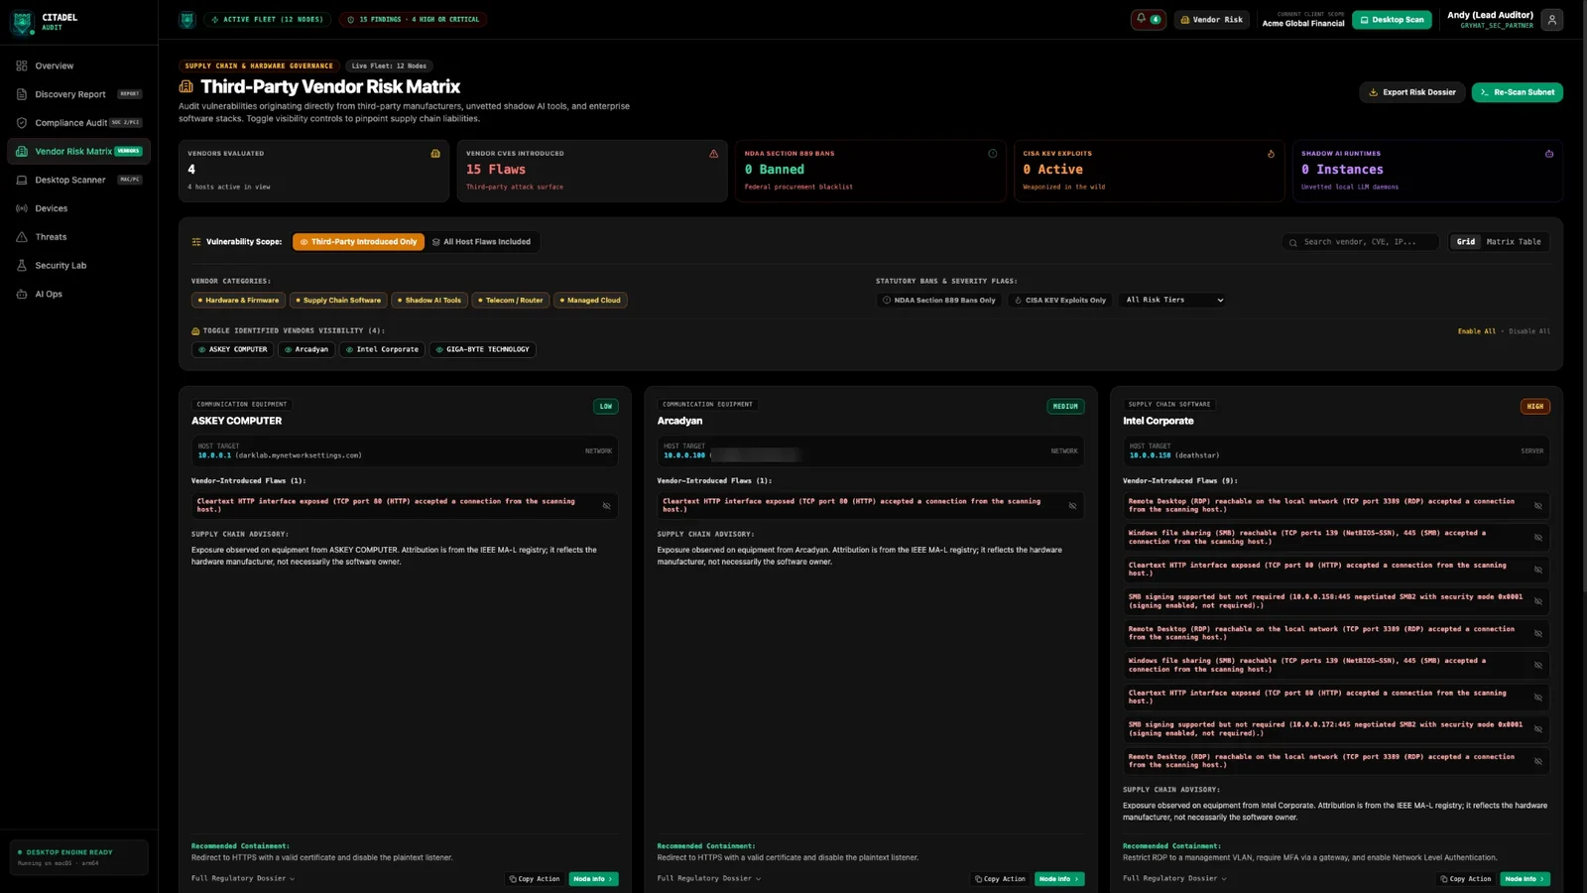Screen dimensions: 1587x893
Task: Hide SMB signing flaw for 10.0.0.172:445
Action: [1537, 729]
